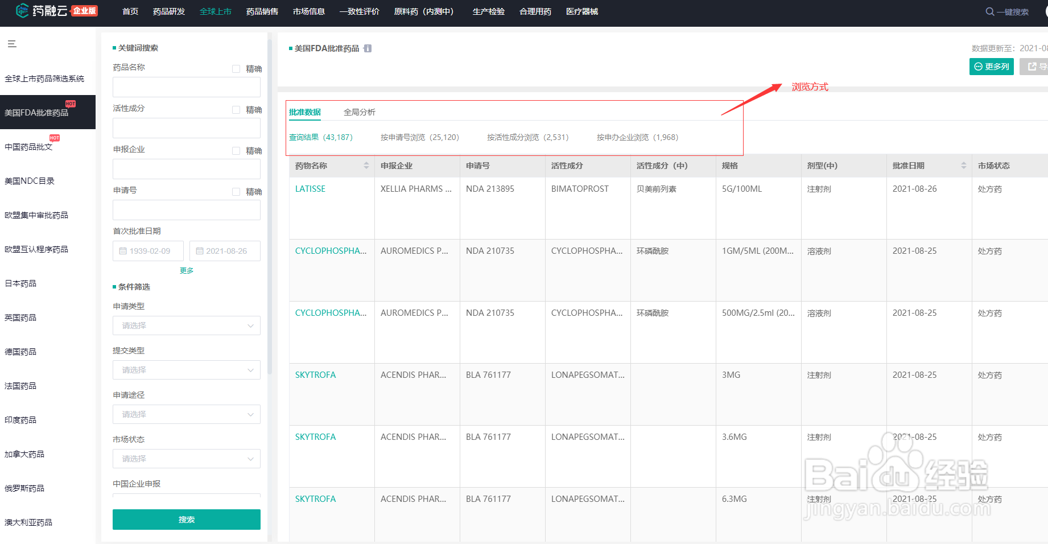
Task: Toggle 精确 checkbox for 活性成分
Action: 236,110
